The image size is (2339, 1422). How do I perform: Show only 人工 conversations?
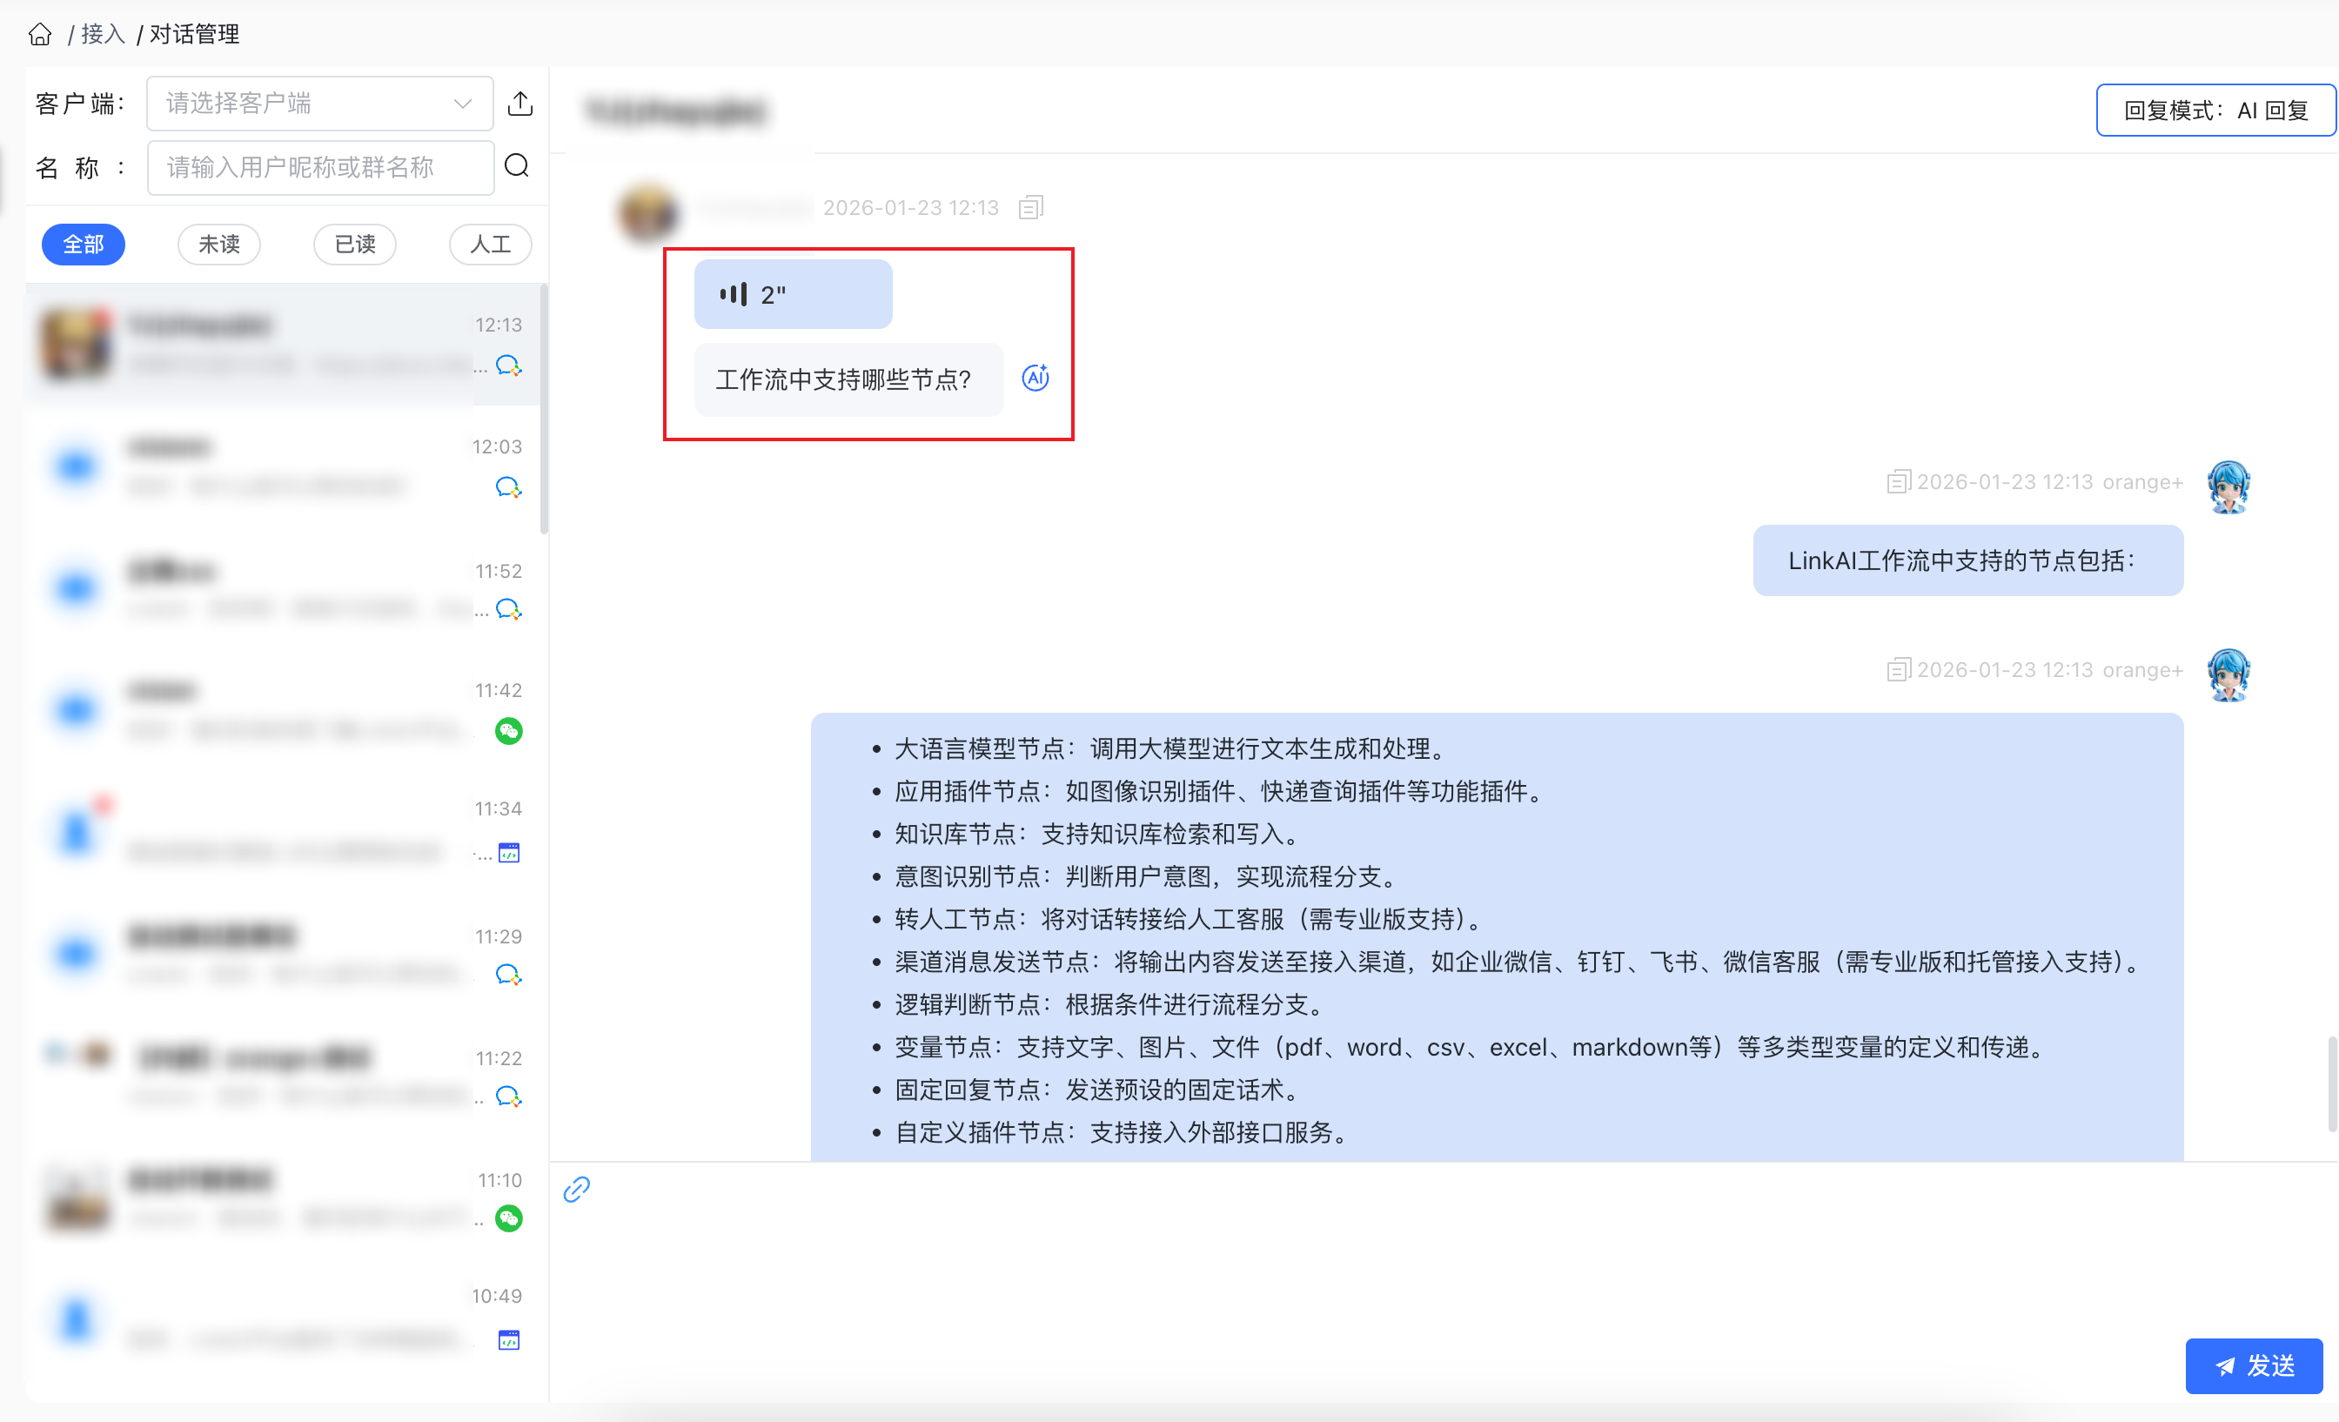490,244
